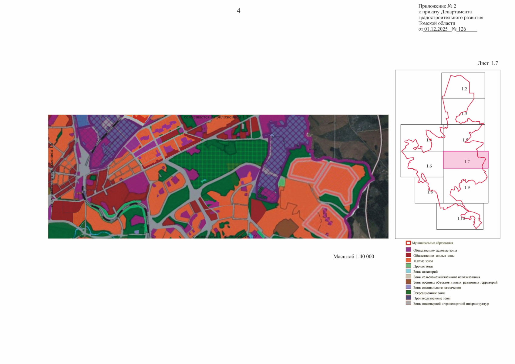This screenshot has height=364, width=515.
Task: Click the 'Лист 1.7' sheet heading
Action: pyautogui.click(x=487, y=63)
